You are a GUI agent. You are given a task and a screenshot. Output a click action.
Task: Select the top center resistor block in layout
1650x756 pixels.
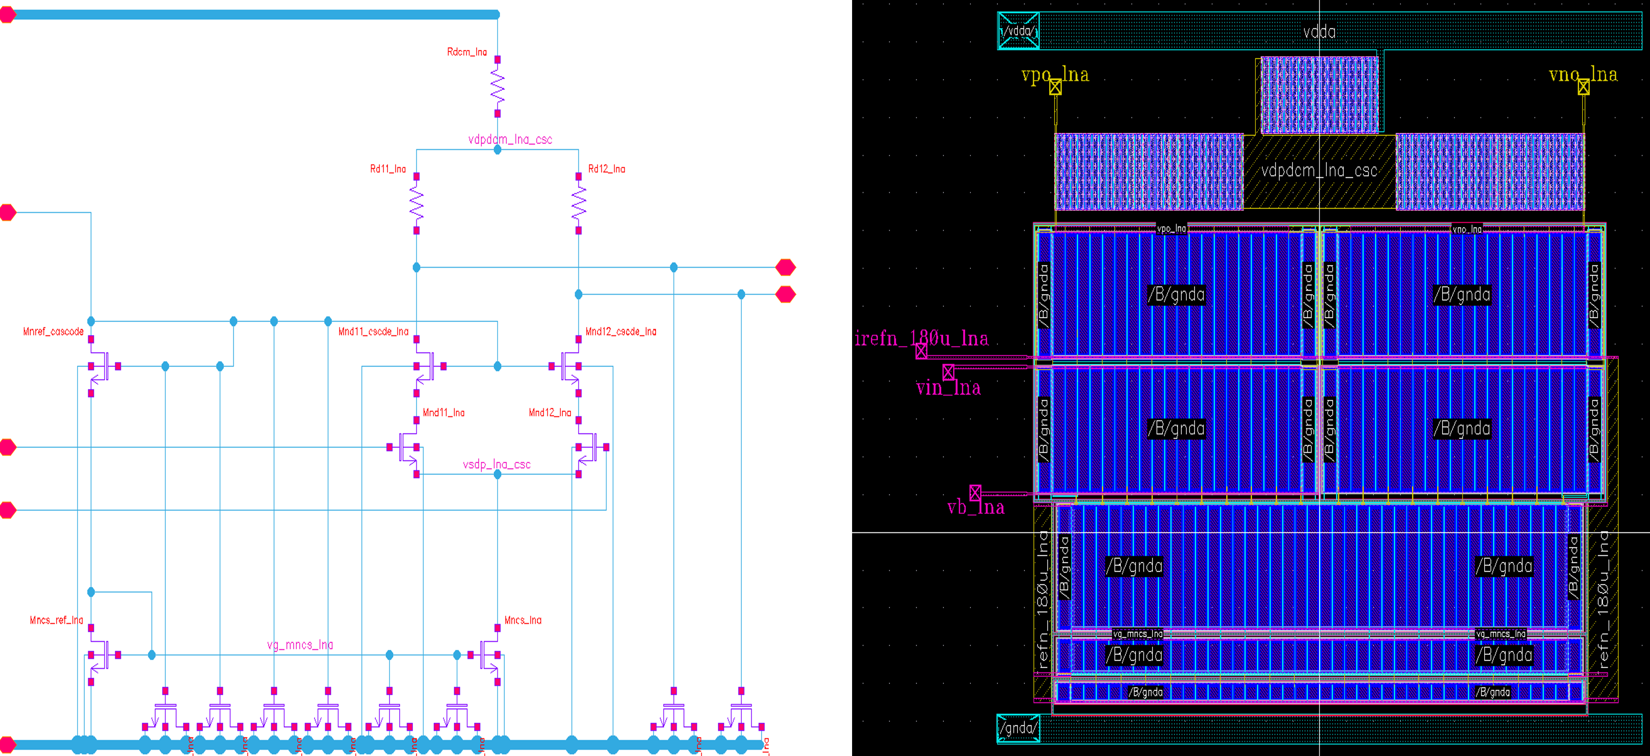click(x=1320, y=95)
